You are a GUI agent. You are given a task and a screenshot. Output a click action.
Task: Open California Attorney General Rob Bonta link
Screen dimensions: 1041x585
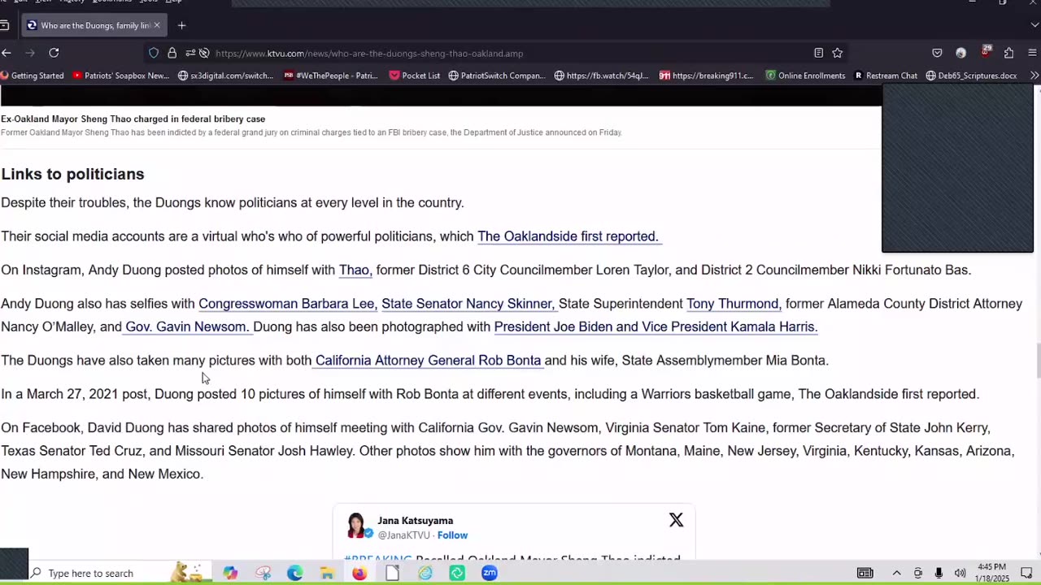[428, 361]
